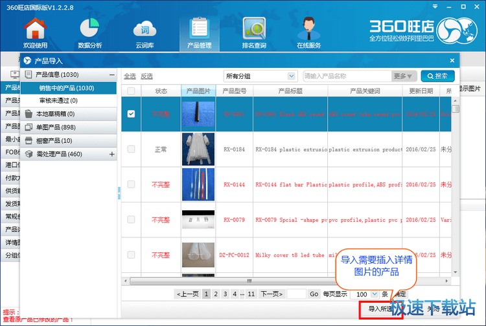Select 审核未通过 (0)
486x326 pixels.
pos(69,100)
